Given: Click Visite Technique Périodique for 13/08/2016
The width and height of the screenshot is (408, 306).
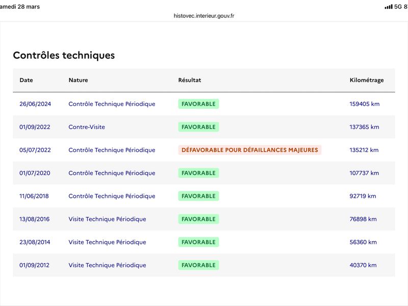Looking at the screenshot, I should pyautogui.click(x=107, y=219).
